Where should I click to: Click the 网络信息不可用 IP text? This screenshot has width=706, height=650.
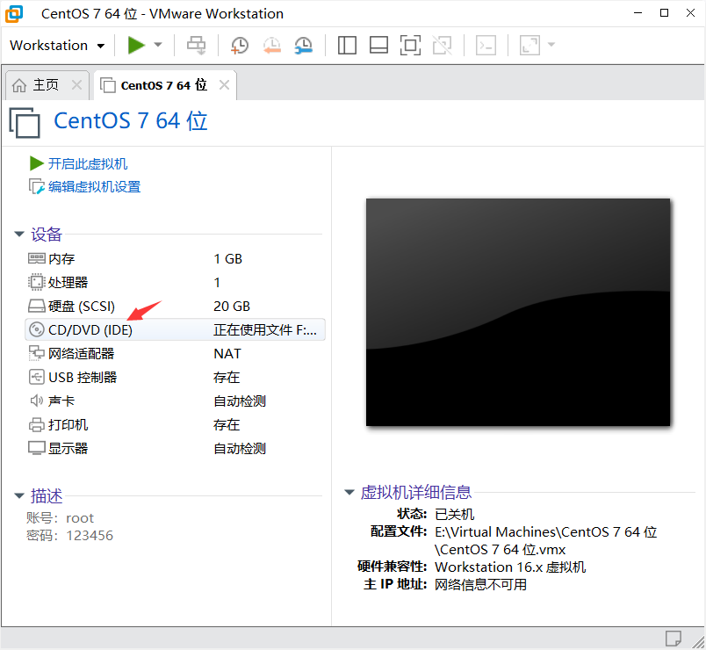point(480,584)
